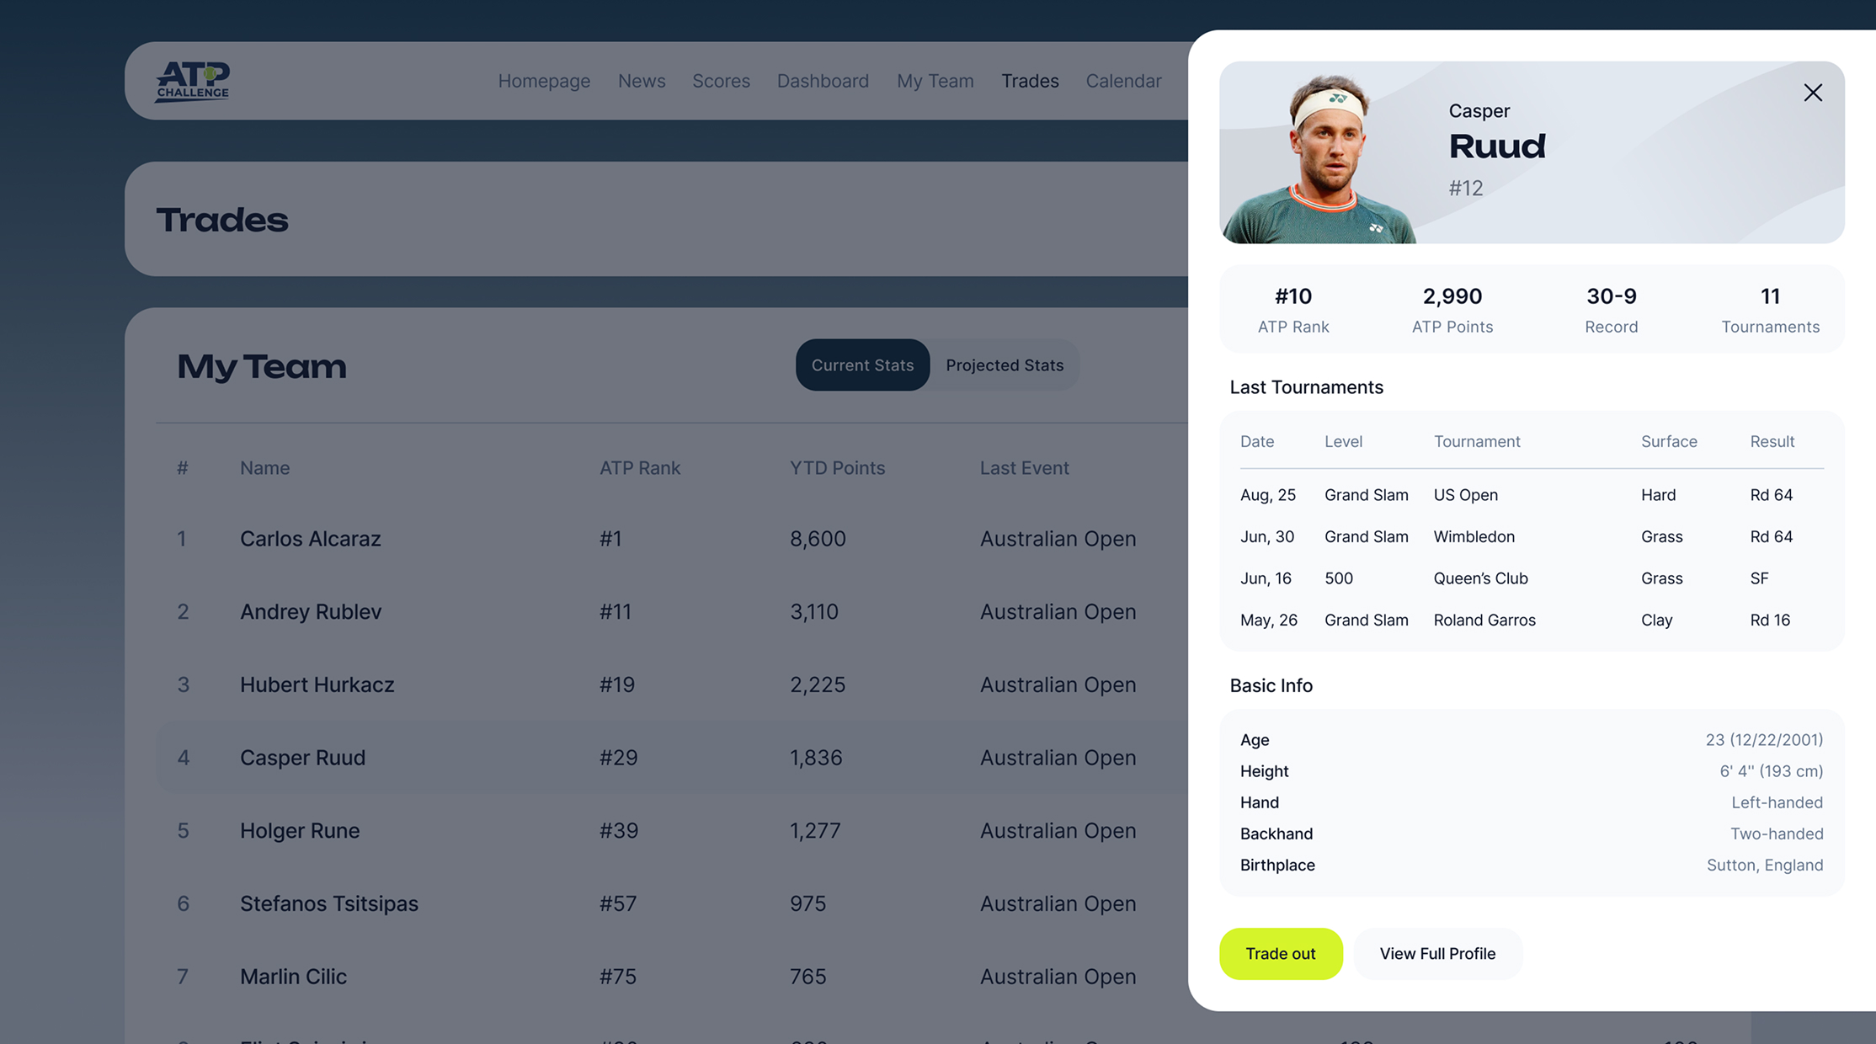Switch to Projected Stats view
Image resolution: width=1876 pixels, height=1044 pixels.
coord(1004,365)
